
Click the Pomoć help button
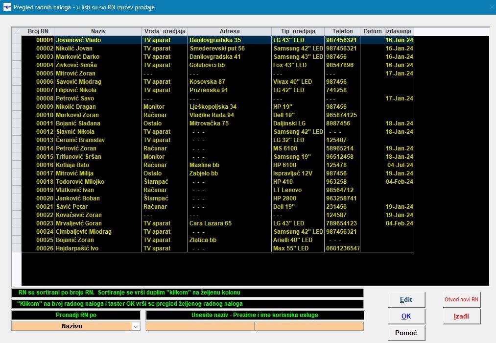coord(406,333)
